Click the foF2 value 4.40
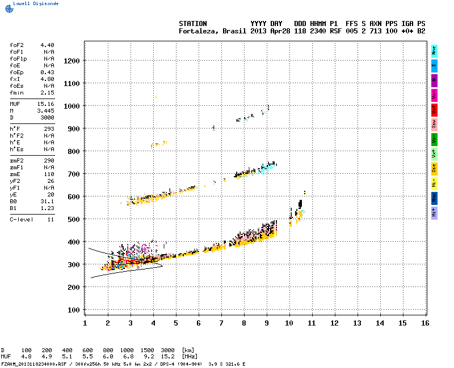Image resolution: width=454 pixels, height=368 pixels. pyautogui.click(x=47, y=45)
